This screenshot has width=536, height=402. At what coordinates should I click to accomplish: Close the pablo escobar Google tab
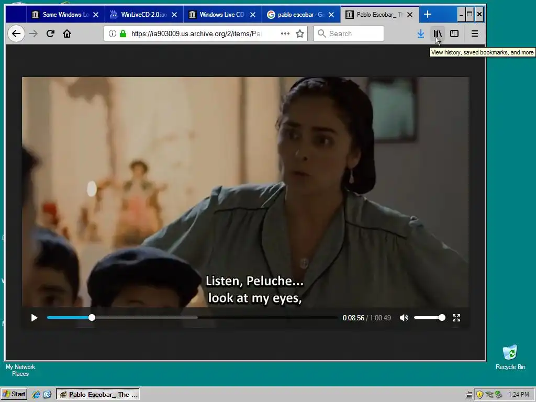tap(331, 14)
